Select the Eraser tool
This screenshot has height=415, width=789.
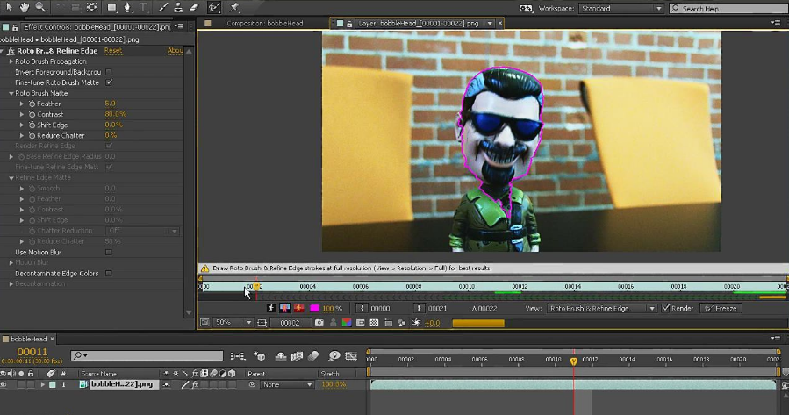point(194,8)
